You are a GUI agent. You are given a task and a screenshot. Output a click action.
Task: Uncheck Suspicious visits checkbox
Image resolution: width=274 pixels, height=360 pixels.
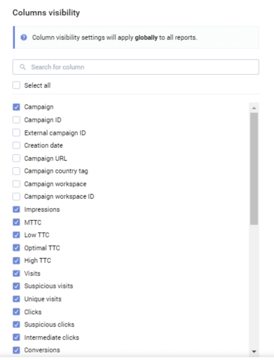tap(16, 286)
